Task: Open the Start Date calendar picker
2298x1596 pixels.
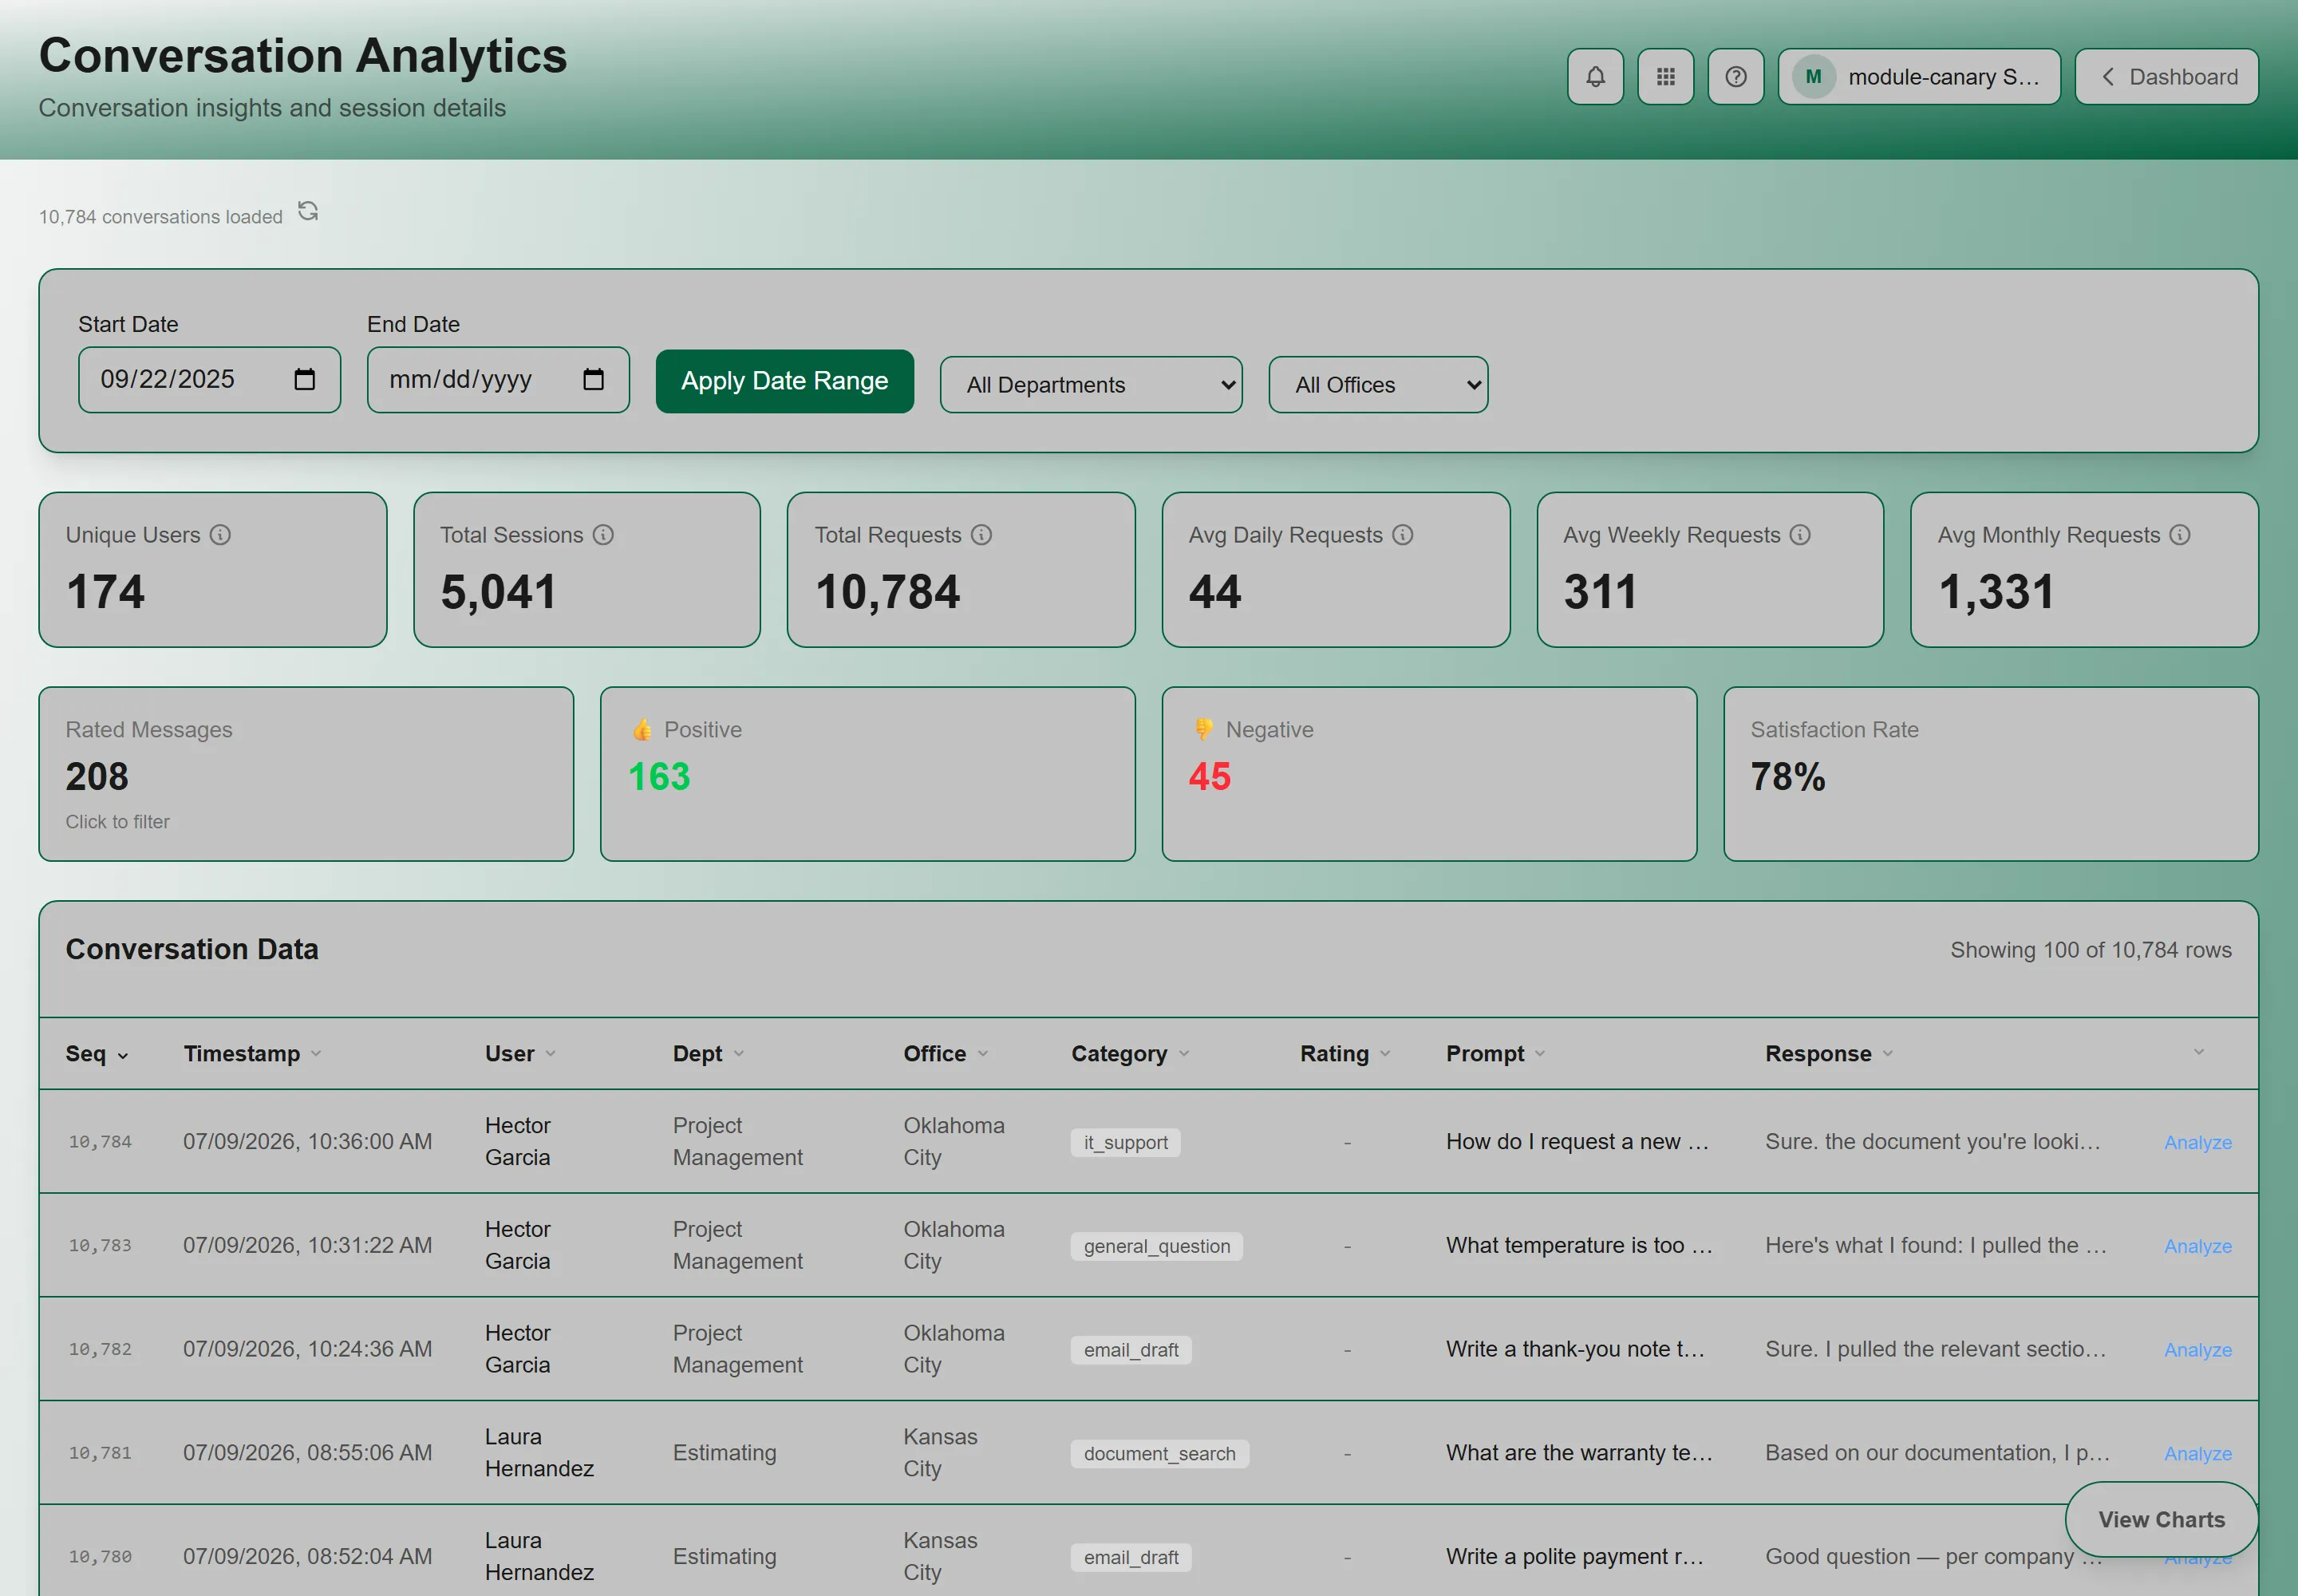Action: 304,379
